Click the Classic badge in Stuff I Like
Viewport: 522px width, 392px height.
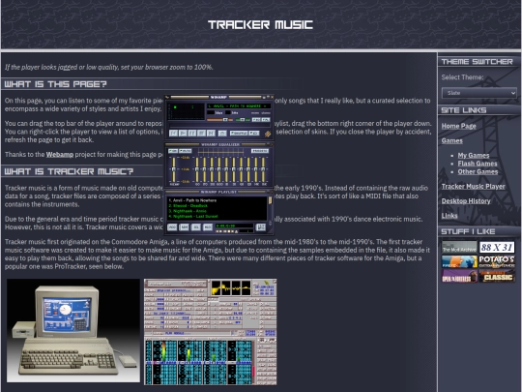[497, 276]
